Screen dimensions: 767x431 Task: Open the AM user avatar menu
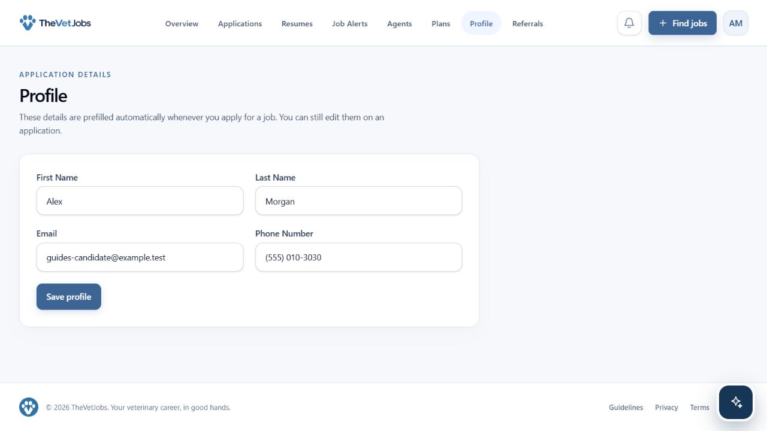click(x=736, y=23)
